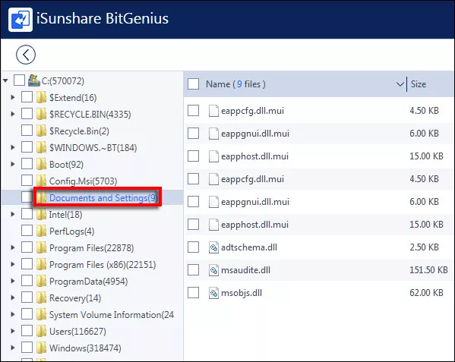The height and width of the screenshot is (362, 455).
Task: Click the C: drive icon
Action: click(34, 80)
